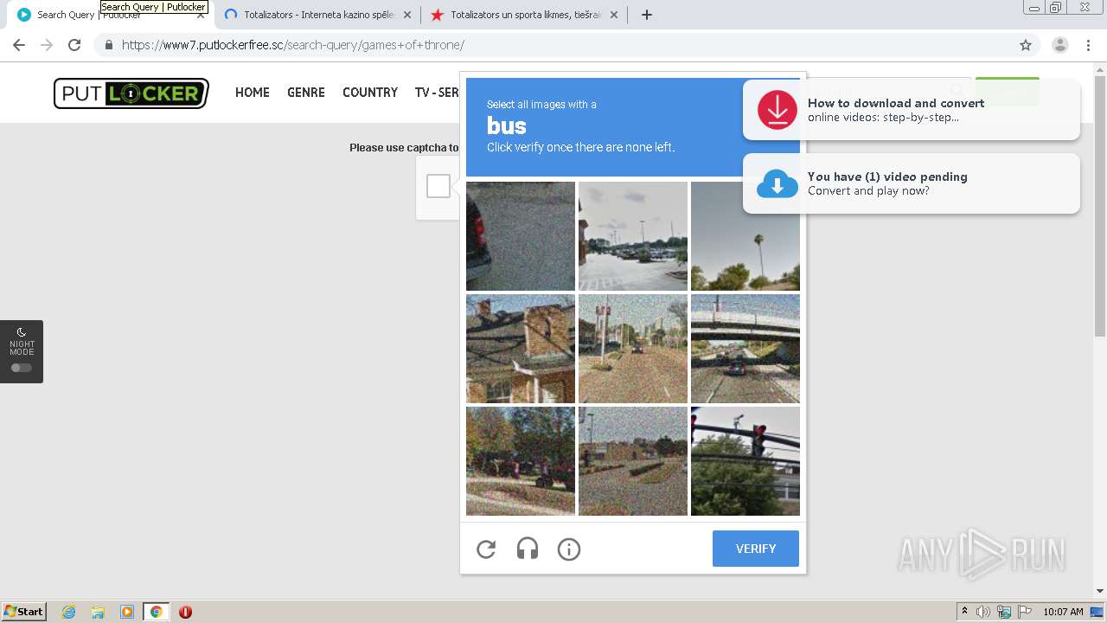This screenshot has width=1107, height=623.
Task: View site security lock info
Action: pos(109,45)
